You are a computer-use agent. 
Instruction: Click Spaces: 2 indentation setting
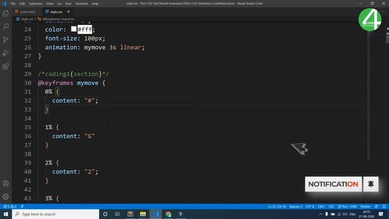296,206
